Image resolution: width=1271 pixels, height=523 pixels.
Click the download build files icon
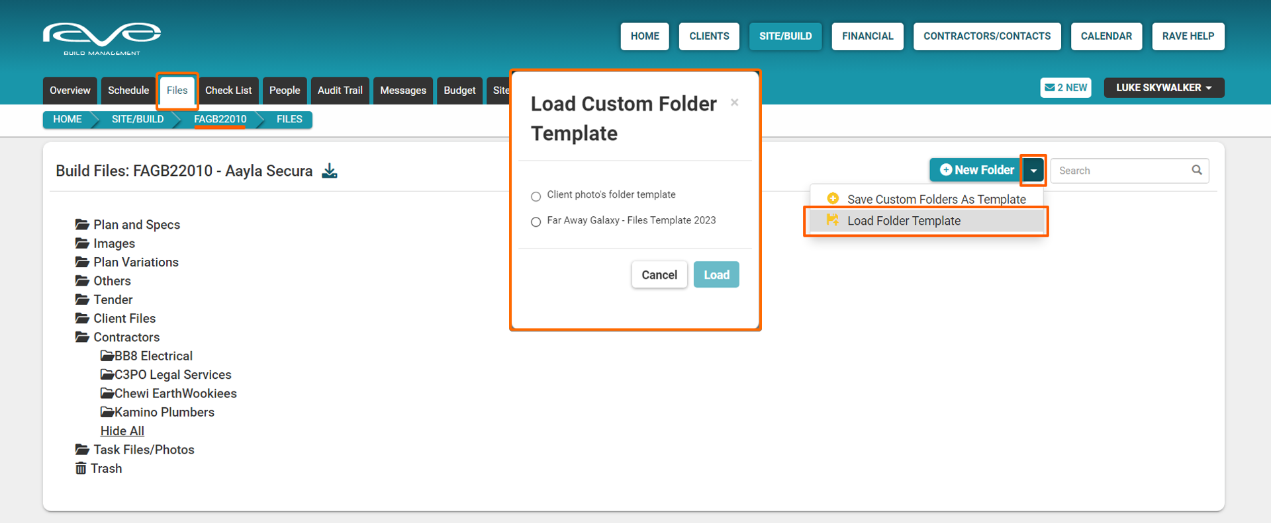coord(329,171)
